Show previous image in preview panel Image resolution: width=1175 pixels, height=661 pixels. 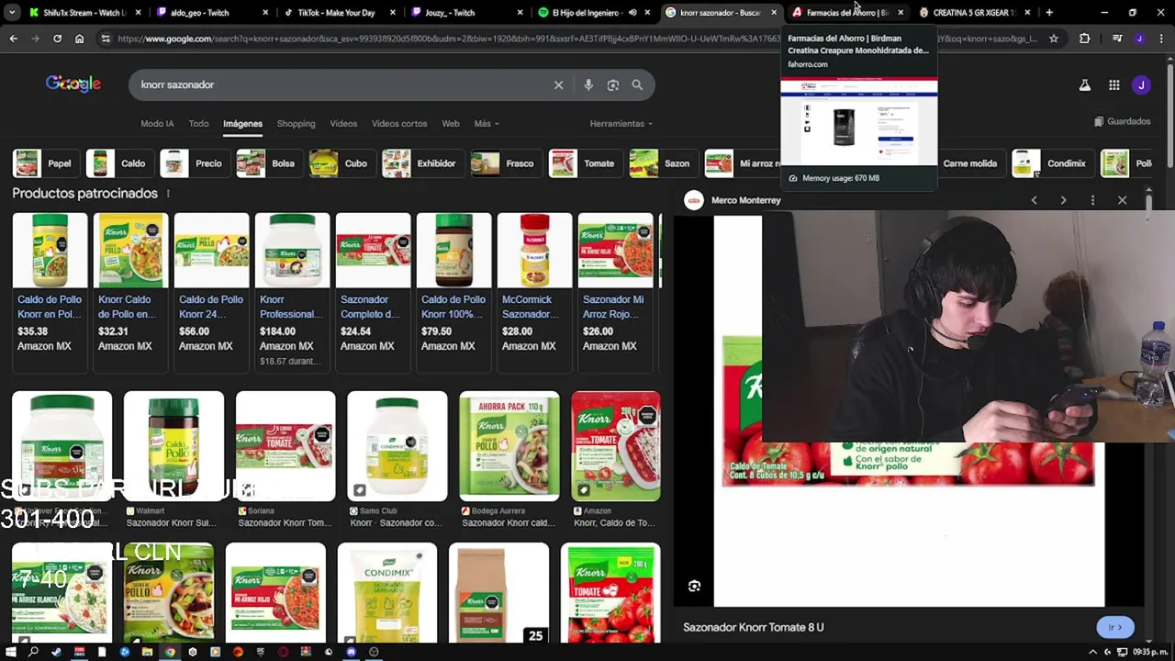click(x=1034, y=200)
